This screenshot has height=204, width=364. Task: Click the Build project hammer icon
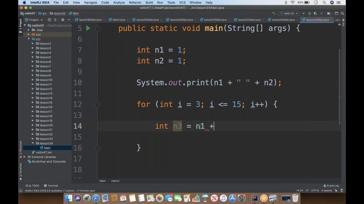click(274, 14)
